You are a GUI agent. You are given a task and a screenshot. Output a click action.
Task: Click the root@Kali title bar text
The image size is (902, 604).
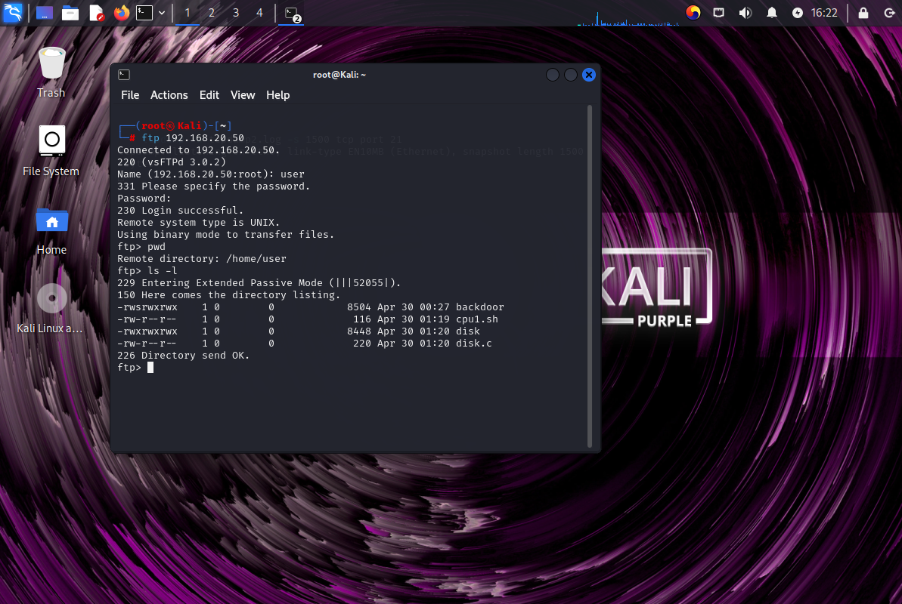(339, 75)
